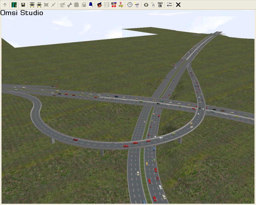Open the driver face icon
This screenshot has height=205, width=256.
(100, 5)
